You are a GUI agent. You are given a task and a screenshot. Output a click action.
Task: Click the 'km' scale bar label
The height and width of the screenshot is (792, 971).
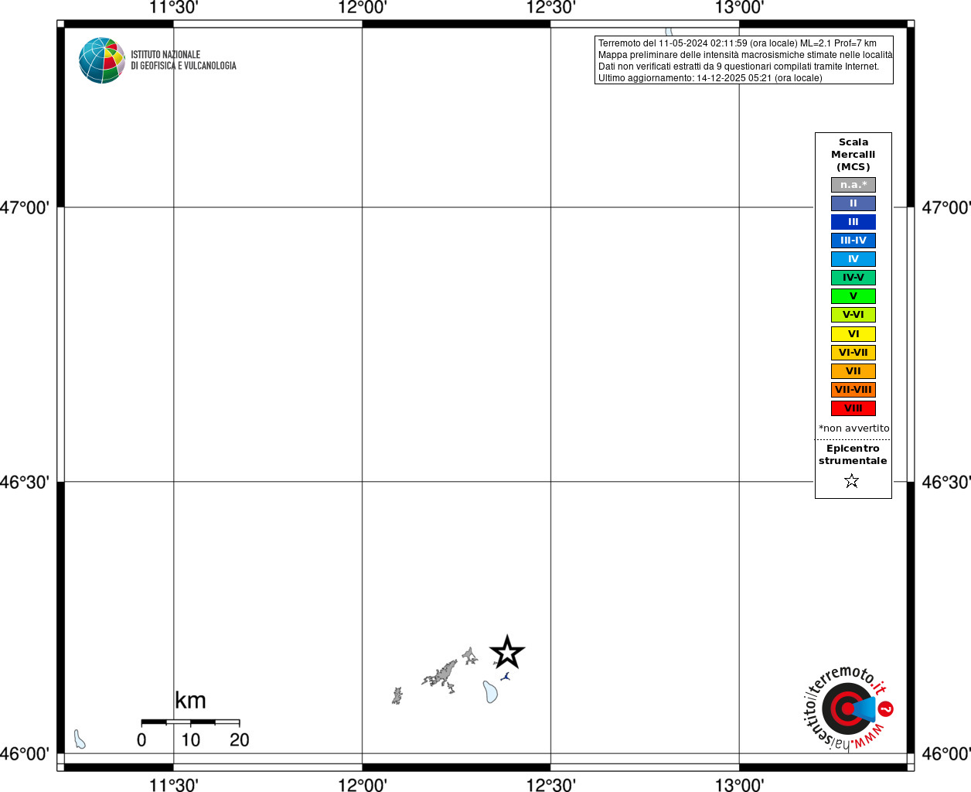pos(190,701)
